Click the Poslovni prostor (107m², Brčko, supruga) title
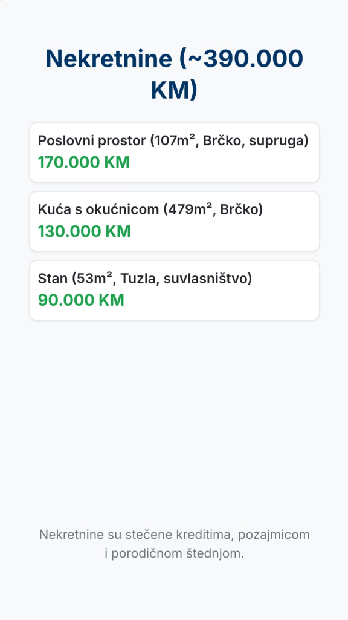The image size is (348, 620). pos(173,140)
